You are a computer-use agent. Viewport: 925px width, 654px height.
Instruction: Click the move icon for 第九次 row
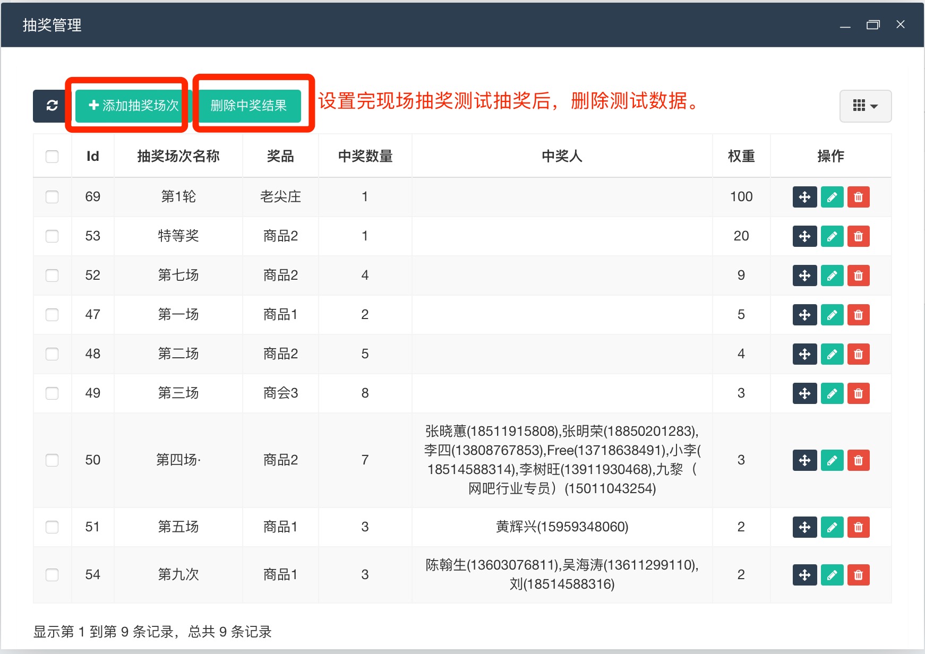click(804, 575)
